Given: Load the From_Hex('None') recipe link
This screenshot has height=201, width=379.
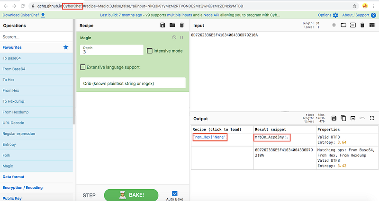Looking at the screenshot, I should 209,138.
